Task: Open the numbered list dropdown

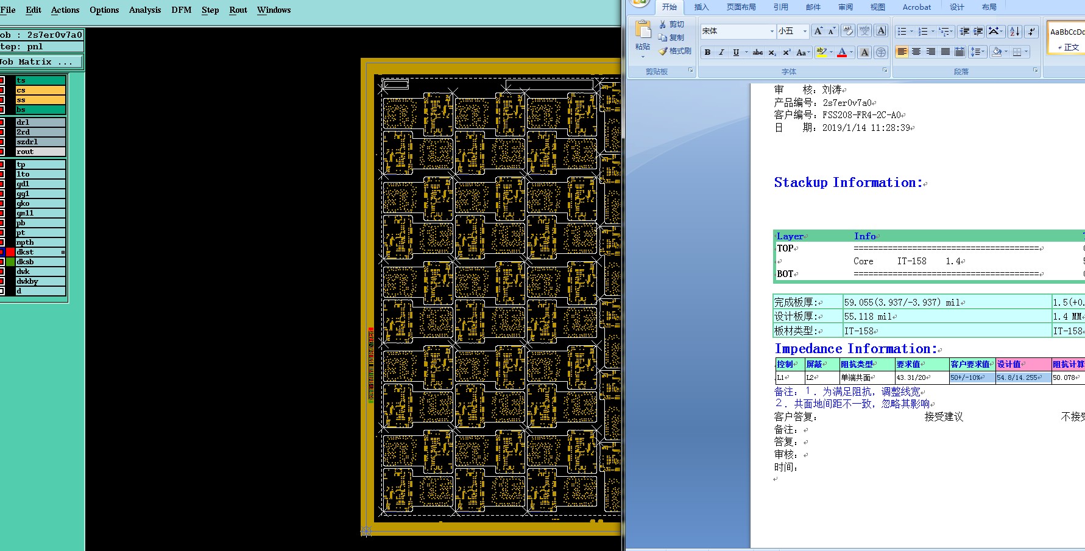Action: [x=933, y=31]
